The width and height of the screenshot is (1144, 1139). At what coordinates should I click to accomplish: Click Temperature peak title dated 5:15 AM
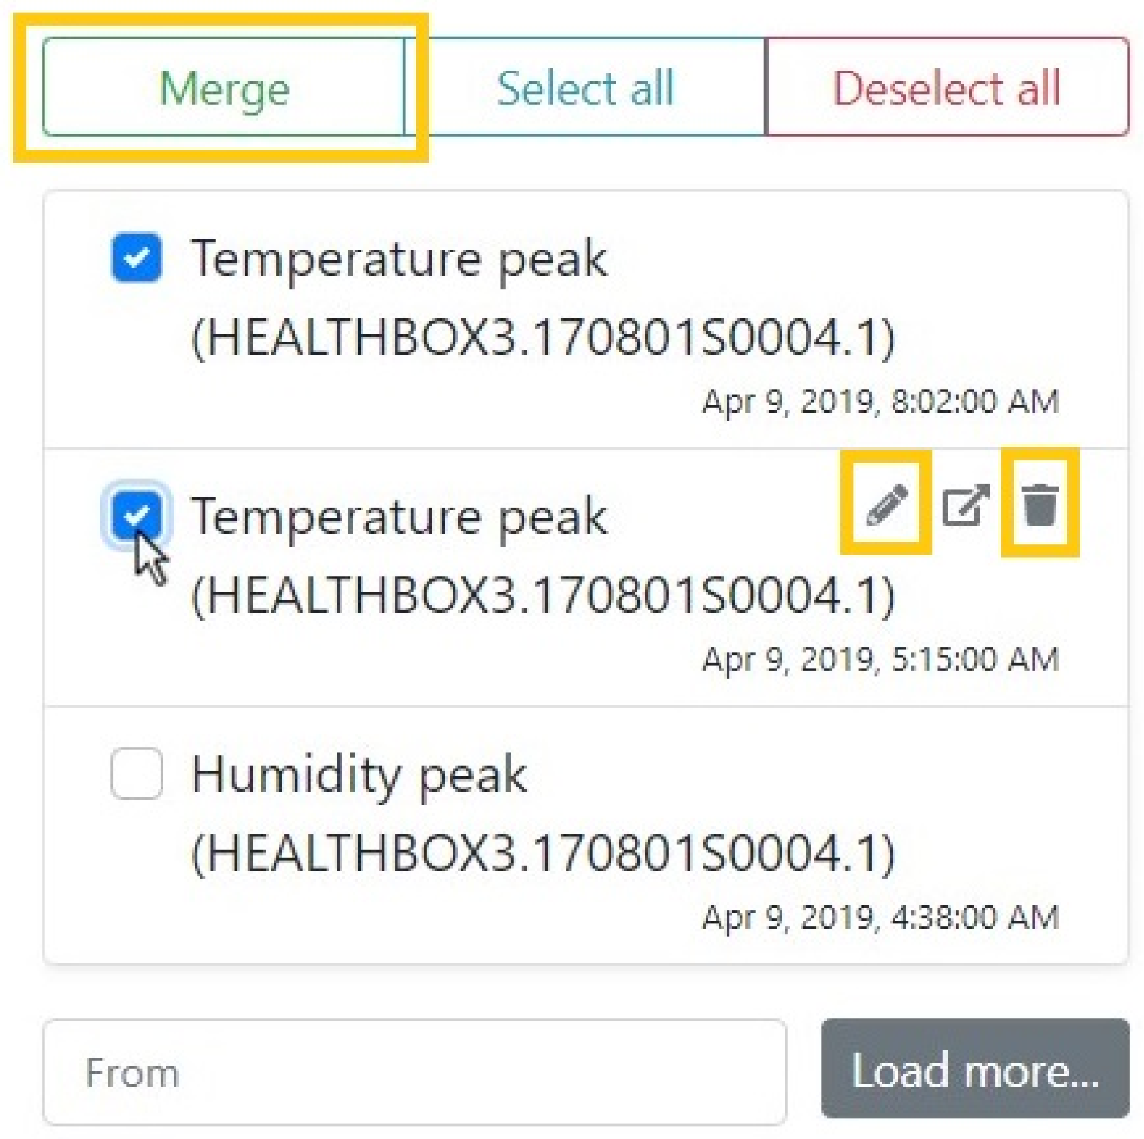(399, 516)
